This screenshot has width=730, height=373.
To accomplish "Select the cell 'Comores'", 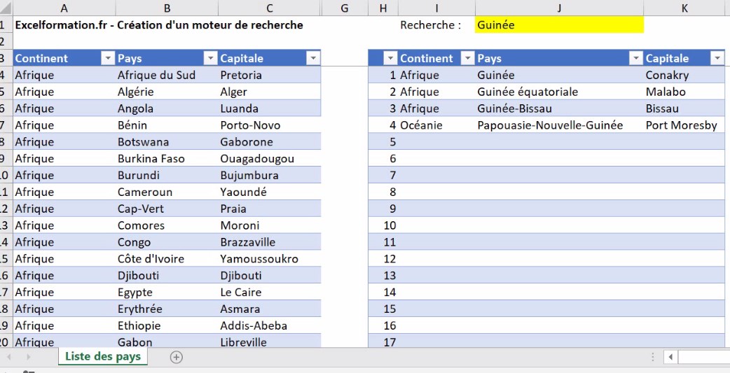I will click(167, 225).
